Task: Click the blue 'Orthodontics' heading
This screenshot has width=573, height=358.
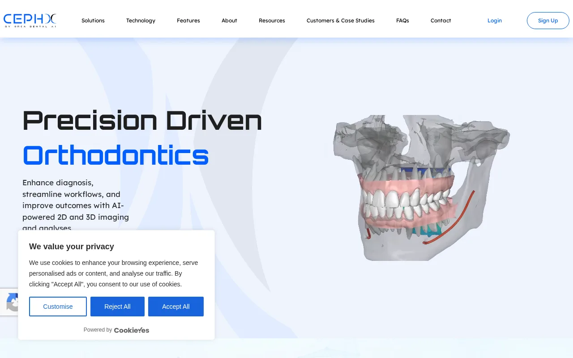Action: click(115, 156)
